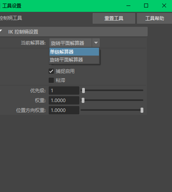The width and height of the screenshot is (172, 192).
Task: Choose 单链解算器 from the list
Action: 74,52
